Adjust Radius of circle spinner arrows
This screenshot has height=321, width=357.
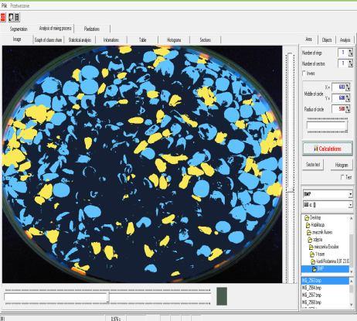348,109
